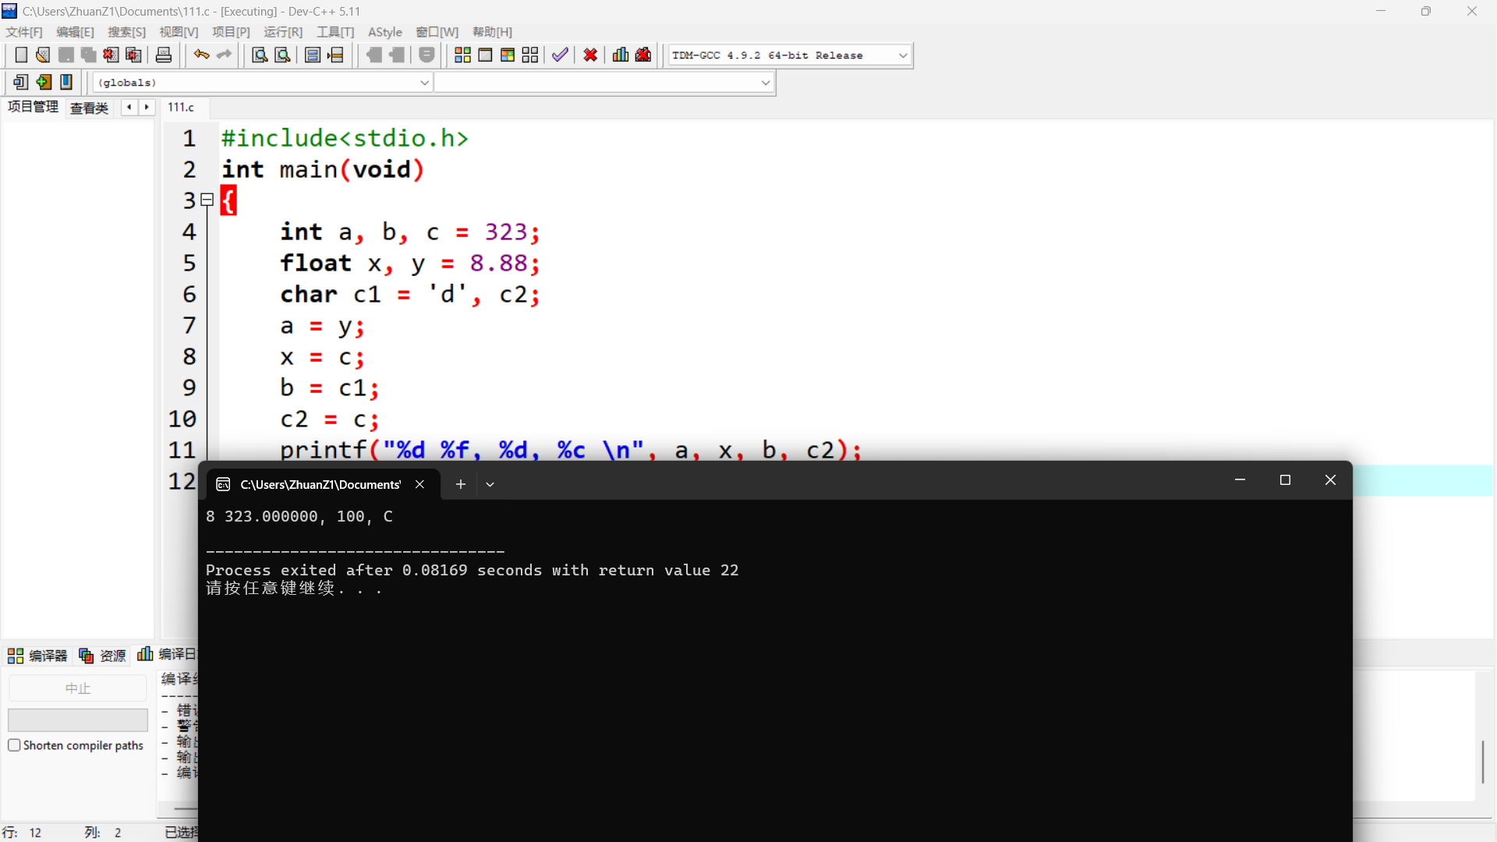Enable Shorten compiler paths checkbox
The width and height of the screenshot is (1497, 842).
14,745
